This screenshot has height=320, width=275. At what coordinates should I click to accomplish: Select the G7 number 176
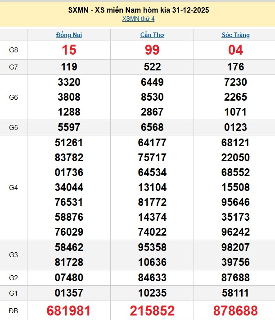click(235, 67)
